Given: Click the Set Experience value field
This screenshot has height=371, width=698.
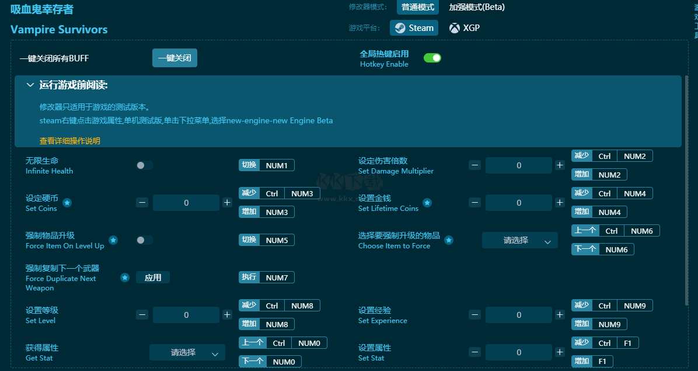Looking at the screenshot, I should pyautogui.click(x=519, y=315).
